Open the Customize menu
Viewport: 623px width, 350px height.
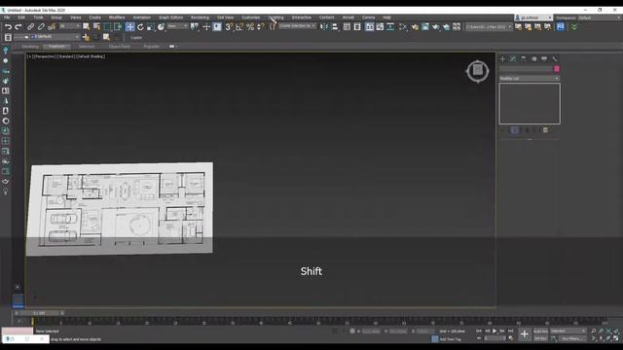click(251, 17)
